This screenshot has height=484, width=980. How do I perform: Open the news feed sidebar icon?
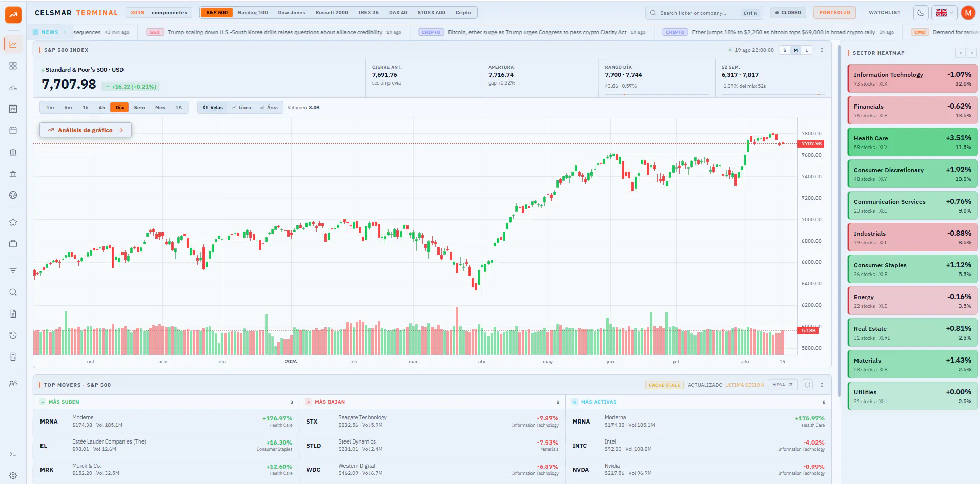tap(13, 109)
